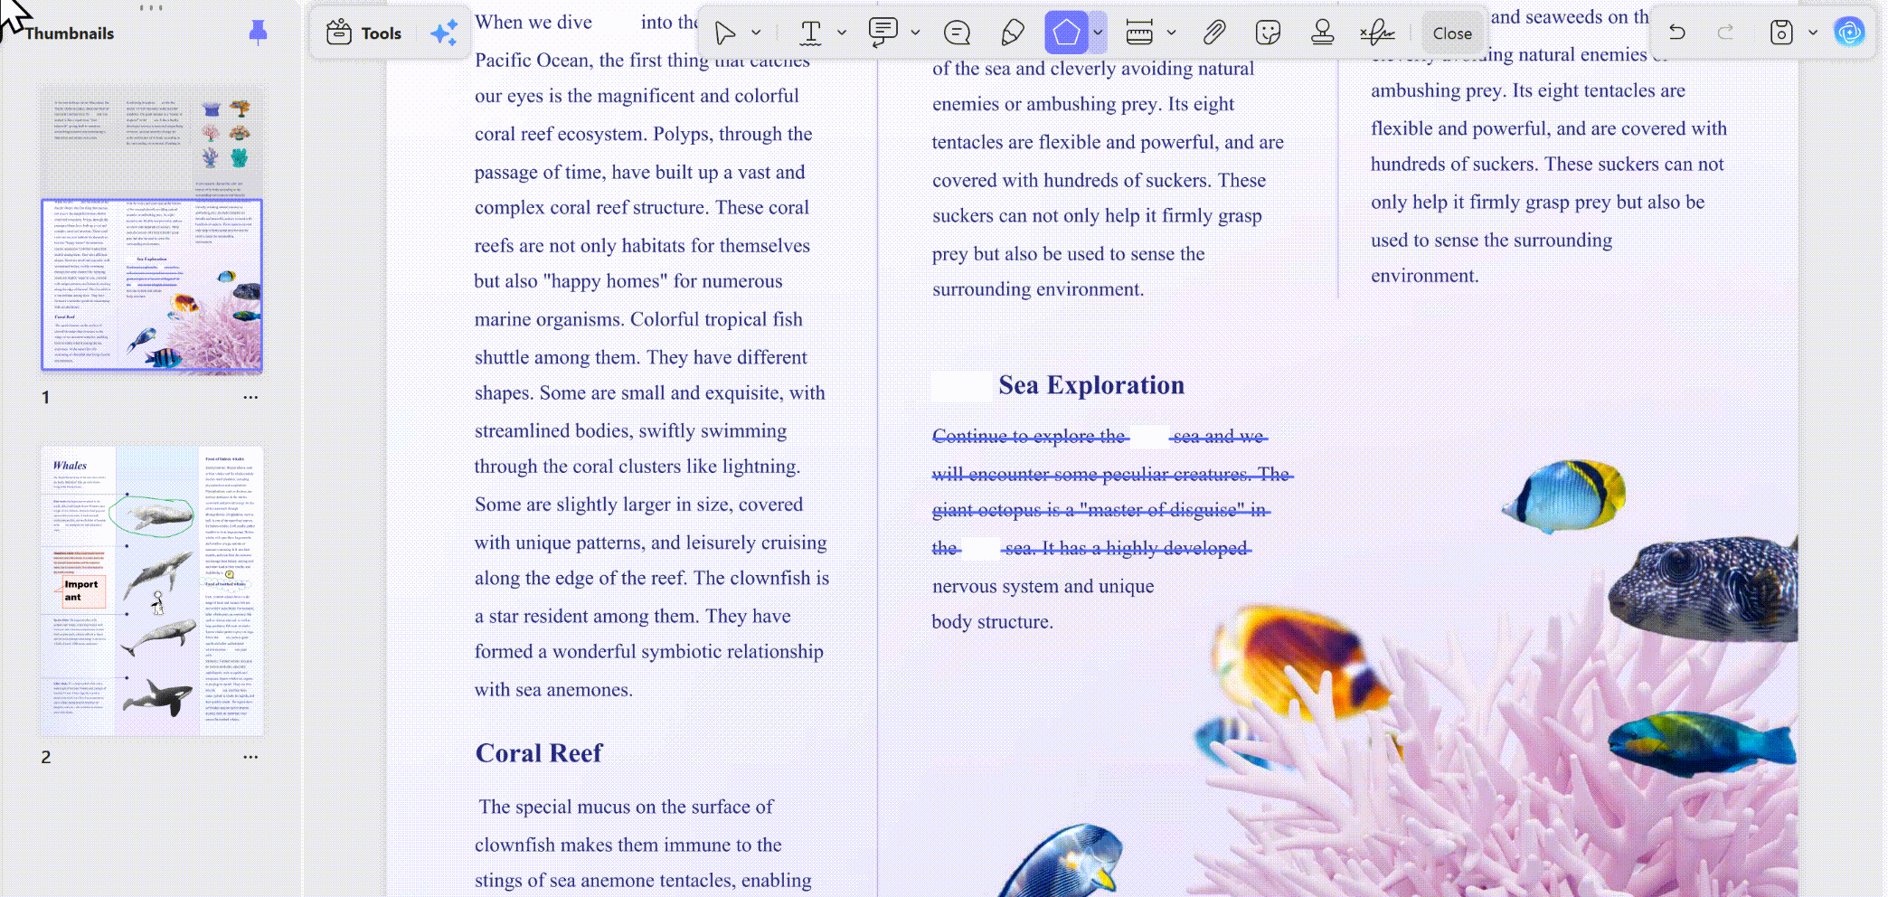Image resolution: width=1888 pixels, height=897 pixels.
Task: Select page 2 Whales thumbnail
Action: [x=152, y=590]
